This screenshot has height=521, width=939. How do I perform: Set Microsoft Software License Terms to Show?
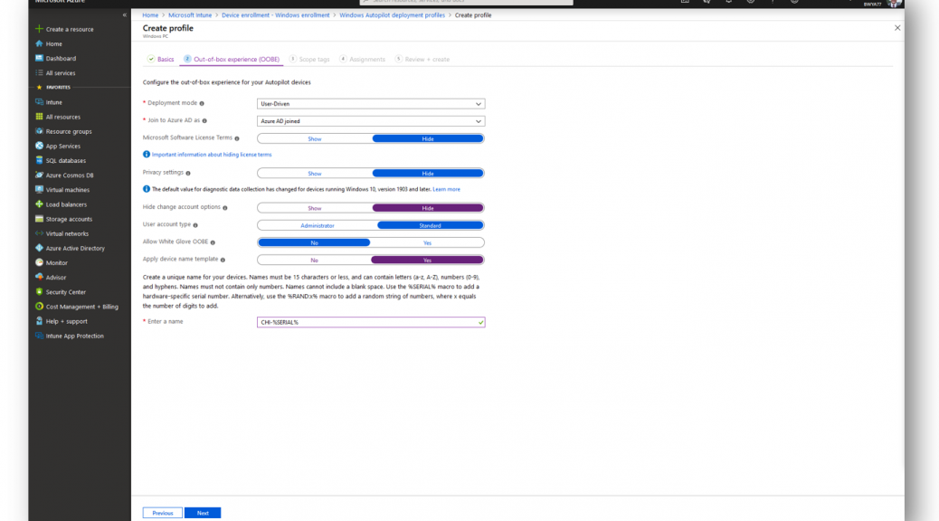click(315, 139)
